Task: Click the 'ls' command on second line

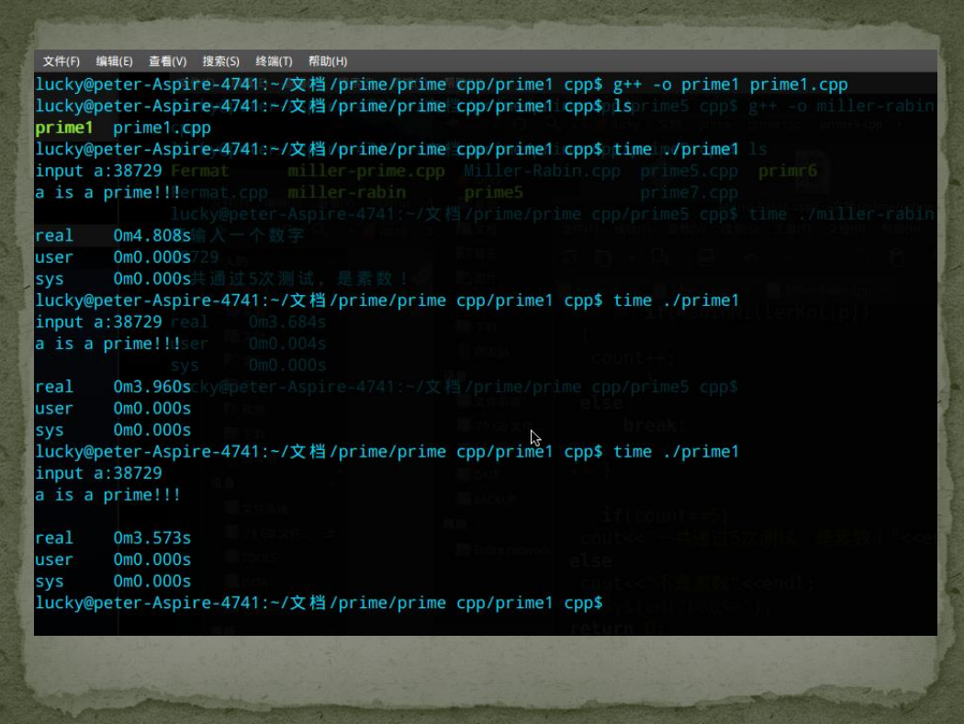Action: (622, 107)
